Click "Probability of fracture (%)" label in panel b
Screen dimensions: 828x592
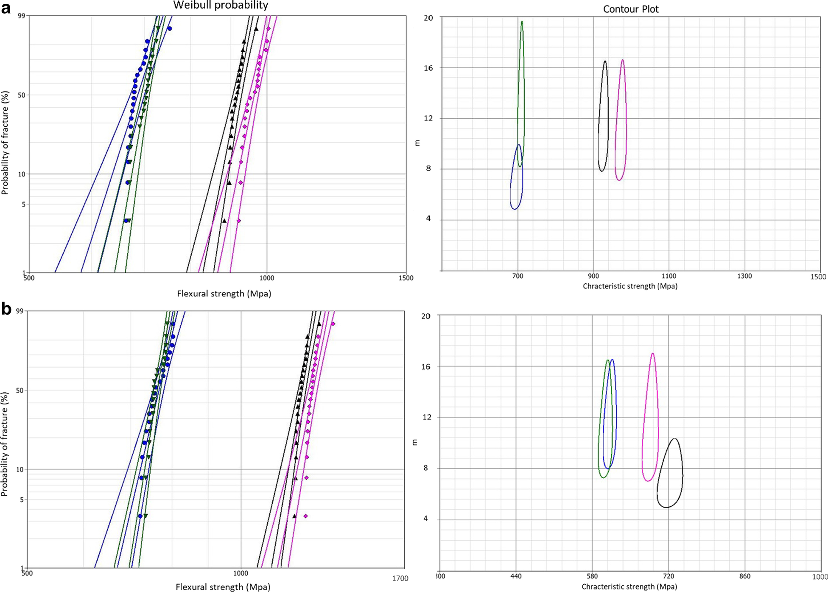[x=5, y=444]
